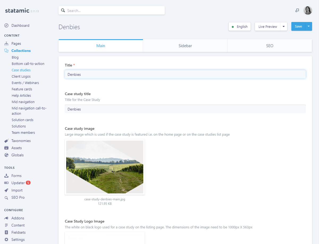Open the Fieldsets configuration
This screenshot has height=244, width=319.
coord(19,233)
